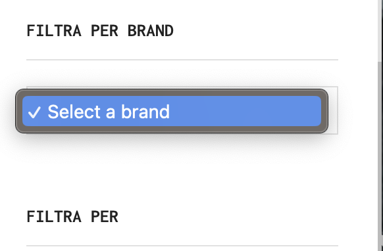Click the checkmark beside Select a brand

coord(34,112)
